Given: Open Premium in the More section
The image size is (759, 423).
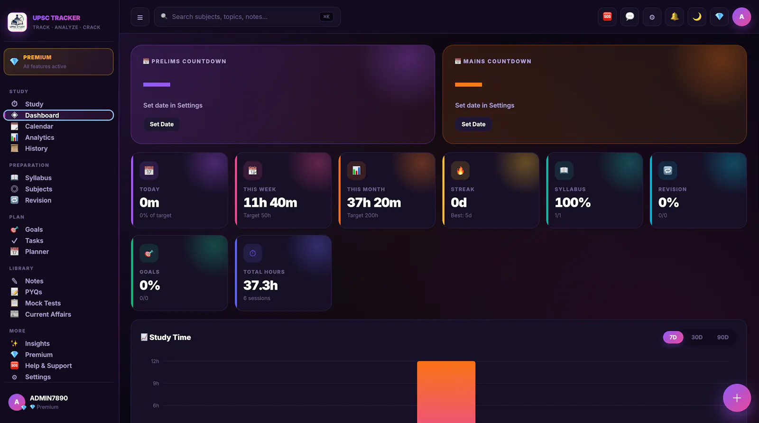Looking at the screenshot, I should [59, 355].
